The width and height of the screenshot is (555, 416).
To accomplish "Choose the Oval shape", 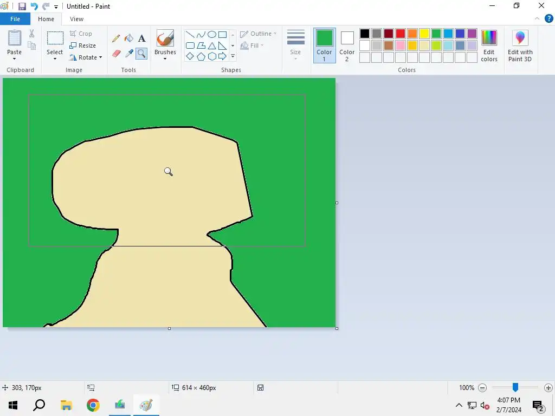I will (212, 35).
